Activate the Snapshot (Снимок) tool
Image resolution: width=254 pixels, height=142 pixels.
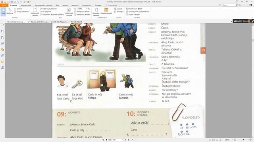18,9
